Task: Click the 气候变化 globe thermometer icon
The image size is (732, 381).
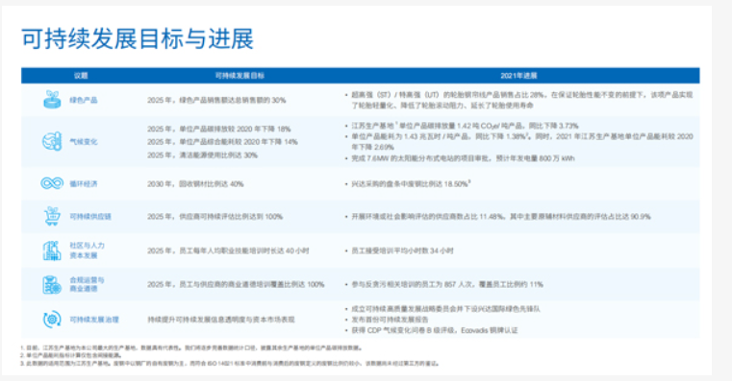Action: click(x=52, y=142)
